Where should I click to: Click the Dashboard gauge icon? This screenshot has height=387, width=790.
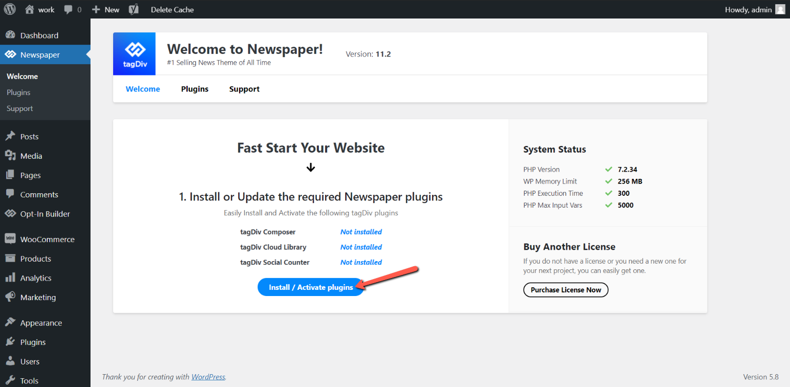point(10,35)
